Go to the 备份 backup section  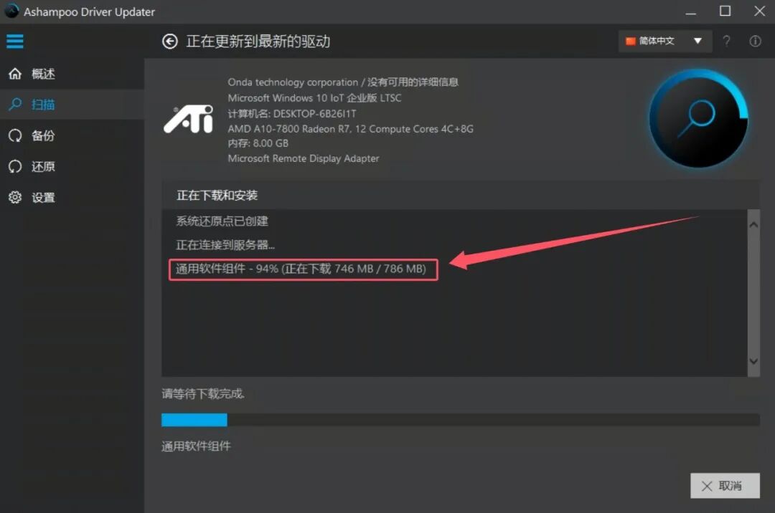tap(72, 135)
